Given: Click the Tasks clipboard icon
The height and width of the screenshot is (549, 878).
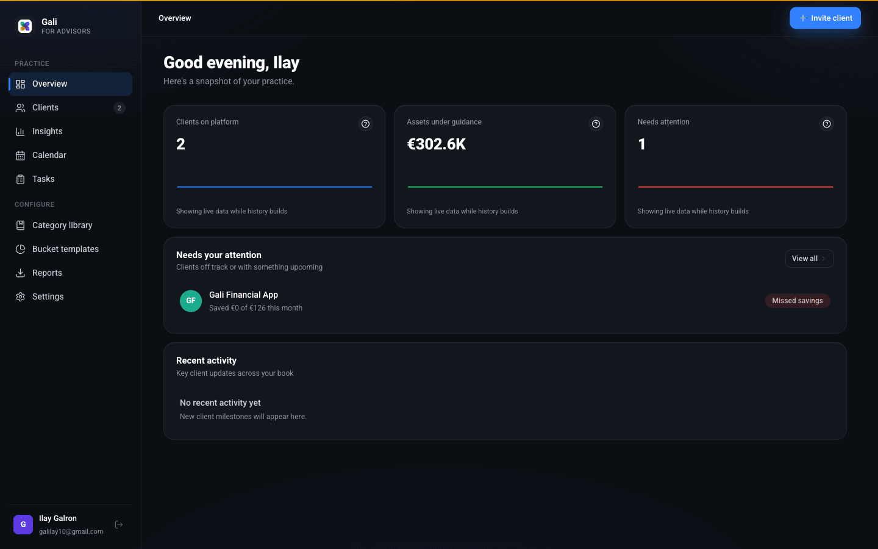Looking at the screenshot, I should 20,179.
